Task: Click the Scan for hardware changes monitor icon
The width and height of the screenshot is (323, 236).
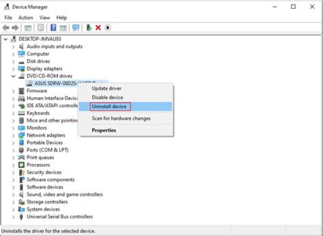Action: (x=76, y=28)
